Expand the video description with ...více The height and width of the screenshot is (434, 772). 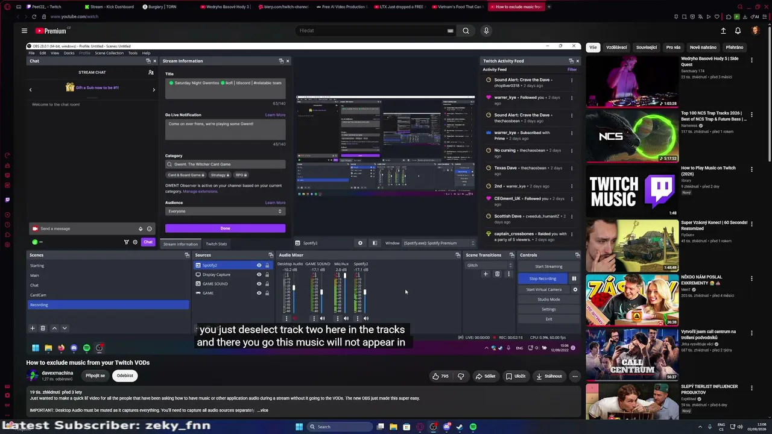[x=262, y=410]
